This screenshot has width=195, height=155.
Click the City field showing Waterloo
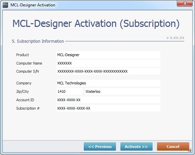point(122,91)
